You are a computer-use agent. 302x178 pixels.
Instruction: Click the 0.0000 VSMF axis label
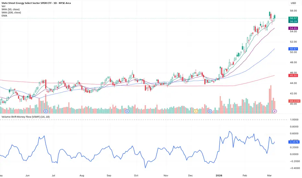pyautogui.click(x=294, y=154)
